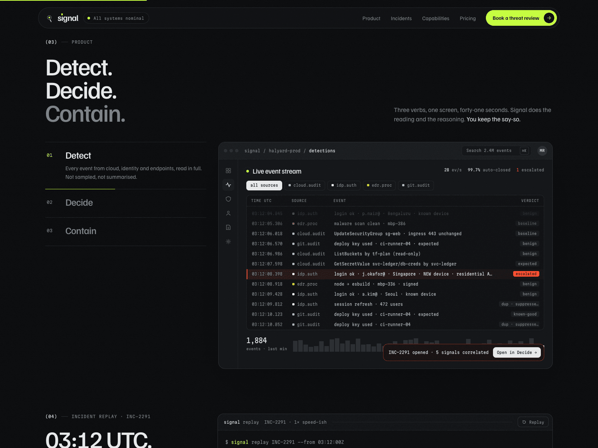
Task: Open the grid dashboard icon in the sidebar
Action: point(228,171)
